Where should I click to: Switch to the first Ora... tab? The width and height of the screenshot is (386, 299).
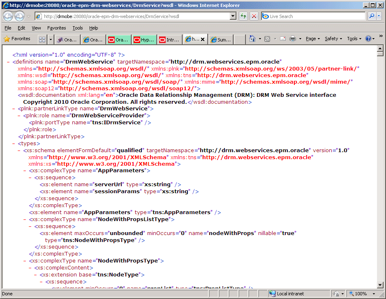(x=67, y=39)
